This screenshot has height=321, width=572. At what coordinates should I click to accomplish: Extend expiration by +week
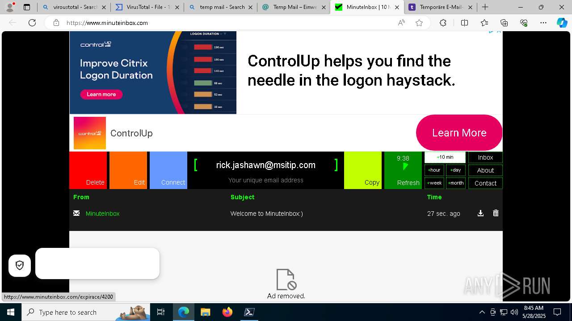(434, 183)
